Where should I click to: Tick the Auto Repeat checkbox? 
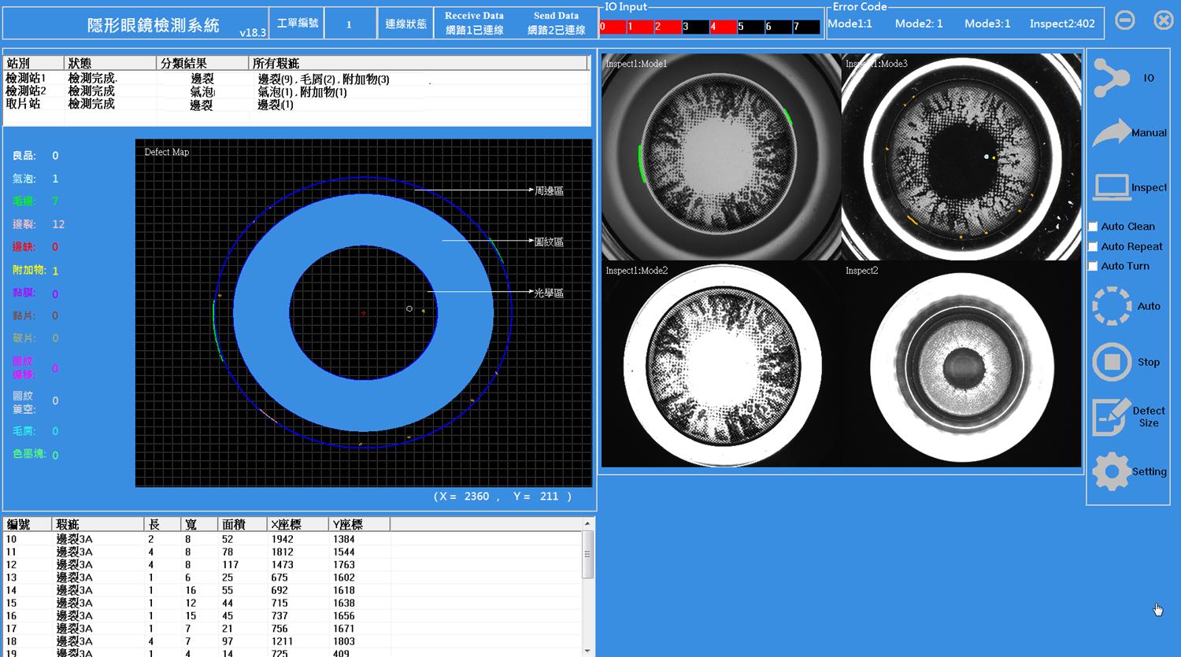click(x=1093, y=246)
